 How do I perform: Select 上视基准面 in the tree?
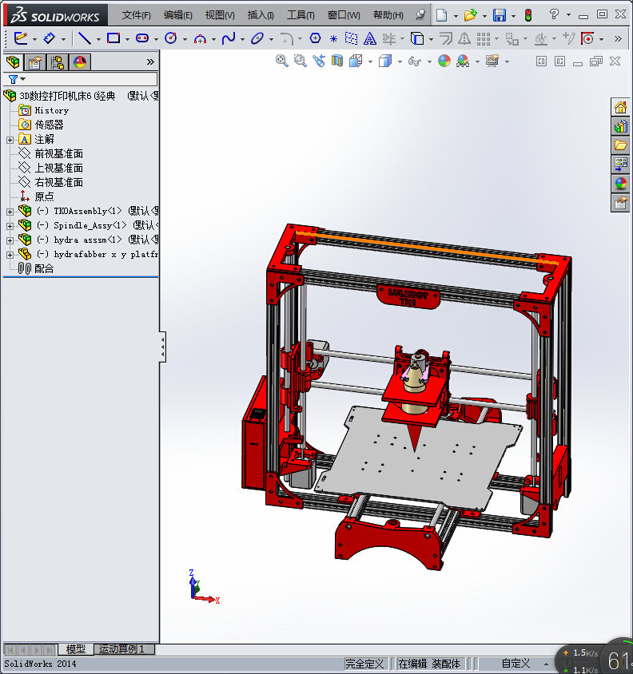pyautogui.click(x=58, y=168)
